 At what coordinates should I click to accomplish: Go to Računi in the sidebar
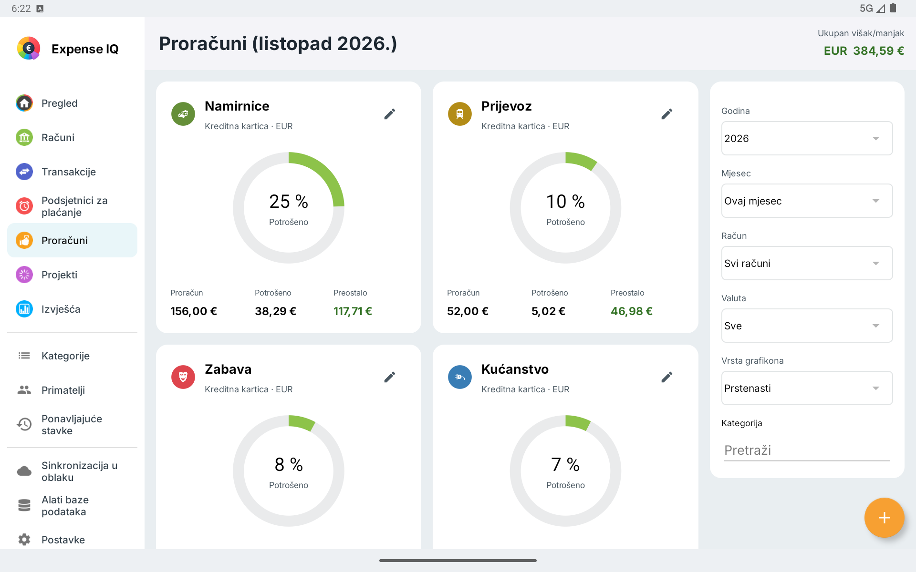pyautogui.click(x=72, y=137)
